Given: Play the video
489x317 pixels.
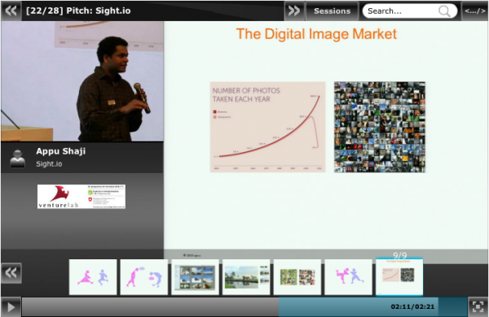Looking at the screenshot, I should (x=11, y=307).
